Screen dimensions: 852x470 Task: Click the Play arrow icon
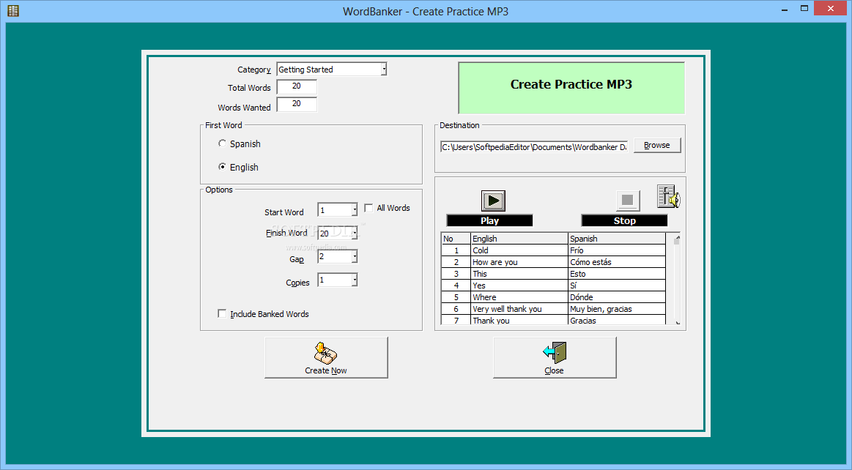(x=493, y=201)
